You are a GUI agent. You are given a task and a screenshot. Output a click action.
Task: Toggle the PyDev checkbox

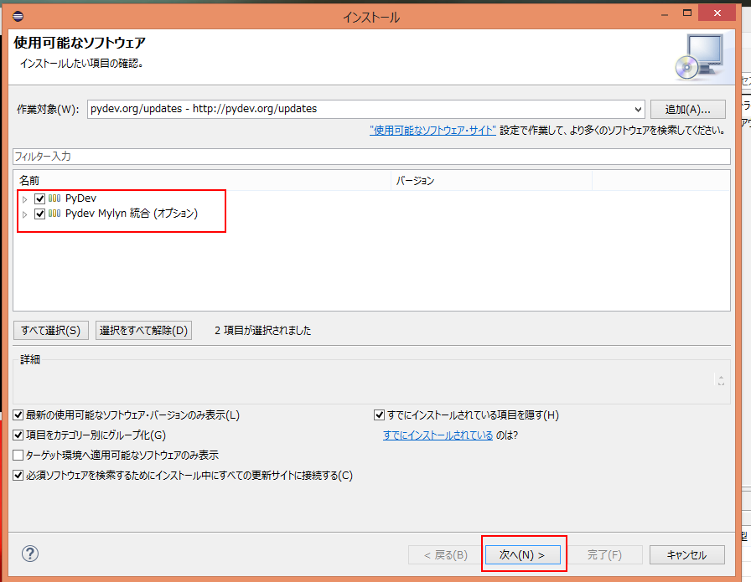39,198
